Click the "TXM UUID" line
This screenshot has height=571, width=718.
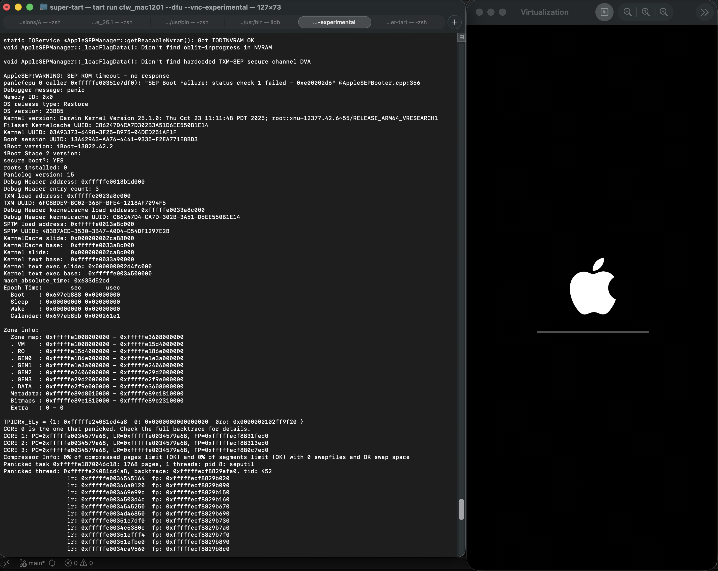85,203
